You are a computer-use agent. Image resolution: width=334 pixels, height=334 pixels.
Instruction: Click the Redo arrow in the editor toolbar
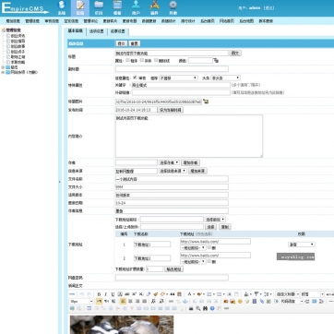coord(89,294)
